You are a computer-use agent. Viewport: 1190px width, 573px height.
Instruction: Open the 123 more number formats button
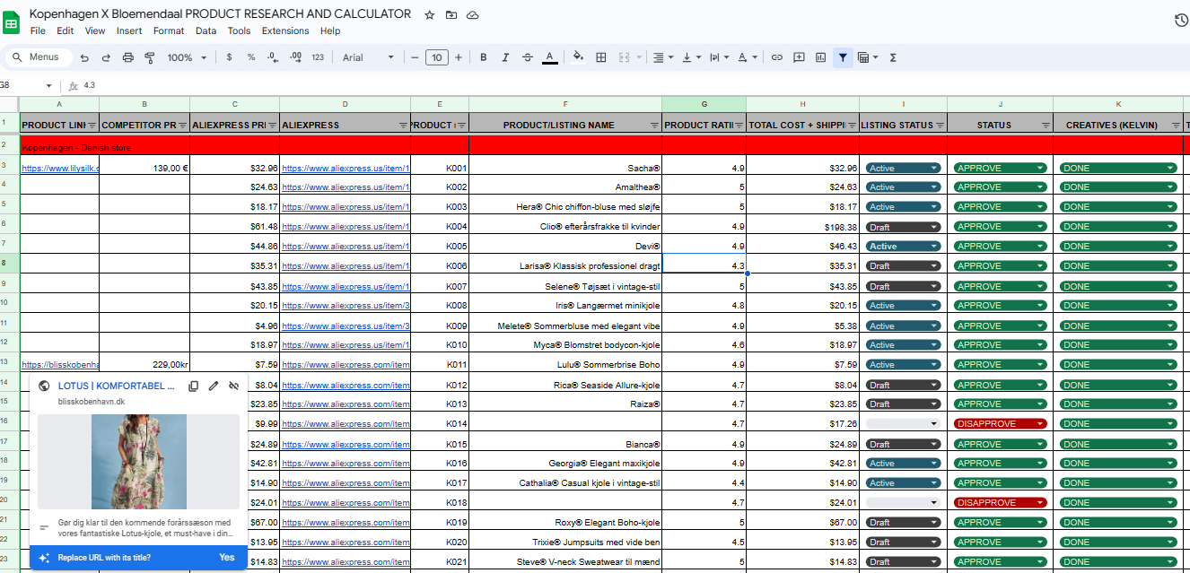[318, 57]
